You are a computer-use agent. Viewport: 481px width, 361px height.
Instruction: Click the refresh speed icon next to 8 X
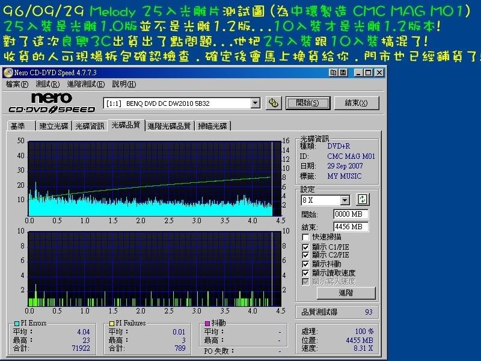pos(363,200)
